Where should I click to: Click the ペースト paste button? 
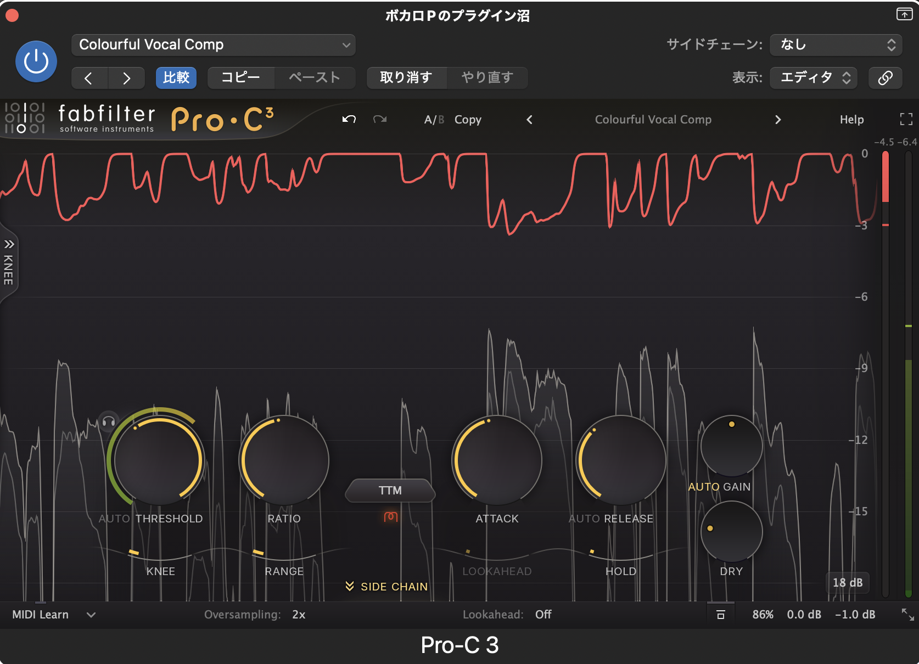click(315, 78)
